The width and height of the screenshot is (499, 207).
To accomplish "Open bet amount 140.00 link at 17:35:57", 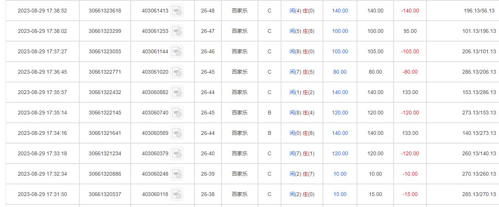I will 340,93.
